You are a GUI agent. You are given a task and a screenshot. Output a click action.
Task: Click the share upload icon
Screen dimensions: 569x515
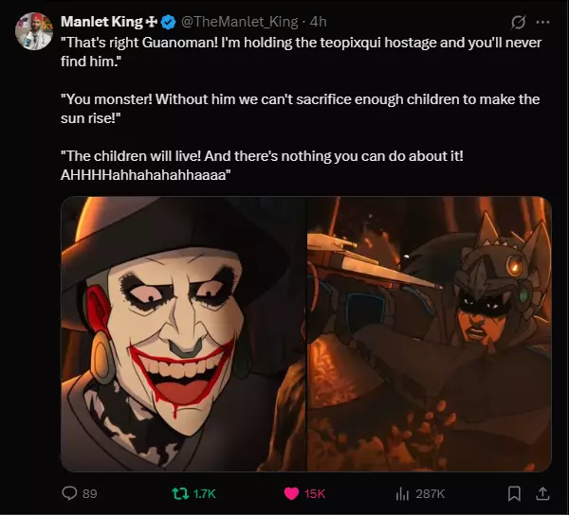pos(542,493)
